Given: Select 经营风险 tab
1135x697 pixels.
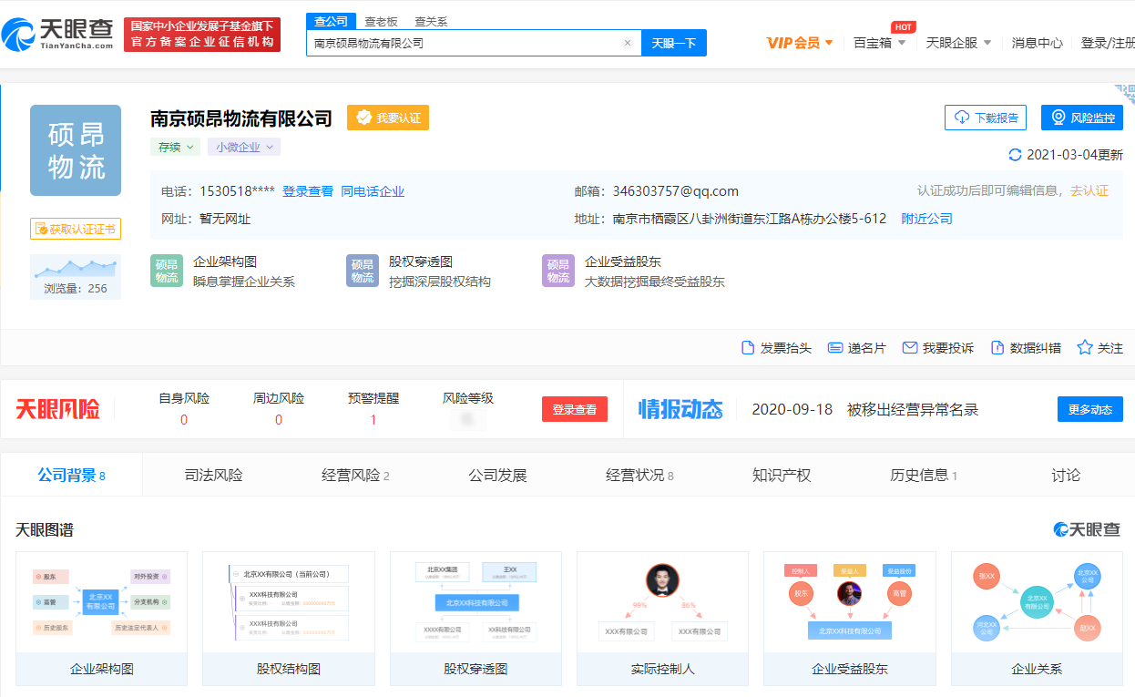Looking at the screenshot, I should coord(355,475).
